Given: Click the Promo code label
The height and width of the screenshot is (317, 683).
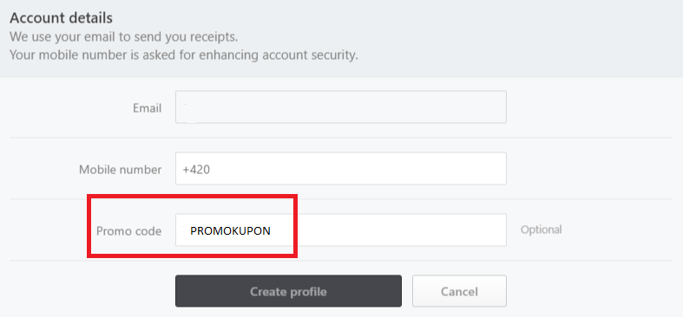Looking at the screenshot, I should pos(129,231).
